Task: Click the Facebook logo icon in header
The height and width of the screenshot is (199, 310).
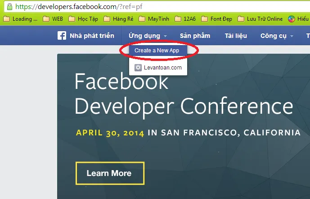Action: point(62,36)
